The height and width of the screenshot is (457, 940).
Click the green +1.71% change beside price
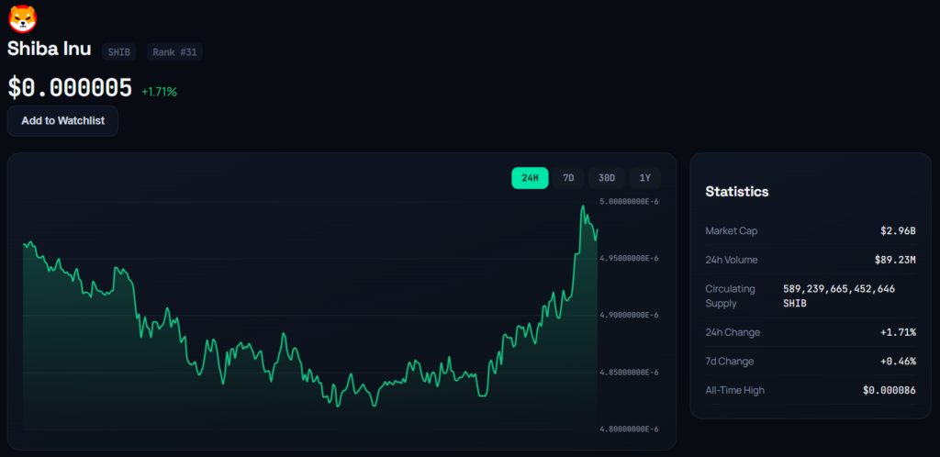click(x=159, y=93)
